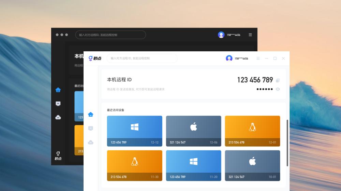
Task: Minimize the light window
Action: coord(267,58)
